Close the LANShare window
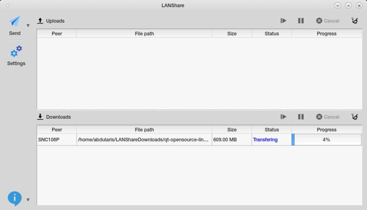Image resolution: width=367 pixels, height=210 pixels. [x=359, y=5]
